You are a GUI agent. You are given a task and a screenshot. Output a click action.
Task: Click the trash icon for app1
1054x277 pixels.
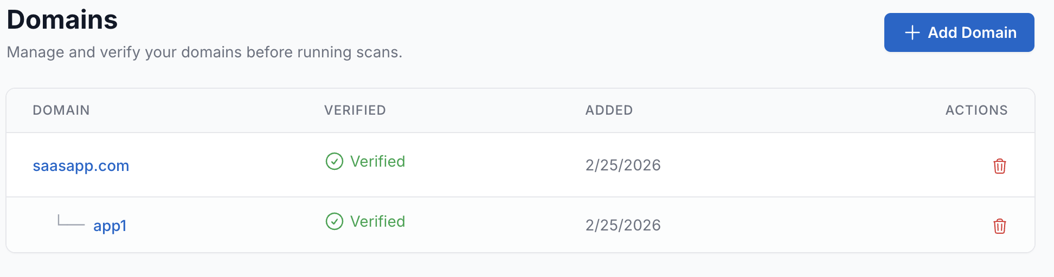[999, 226]
